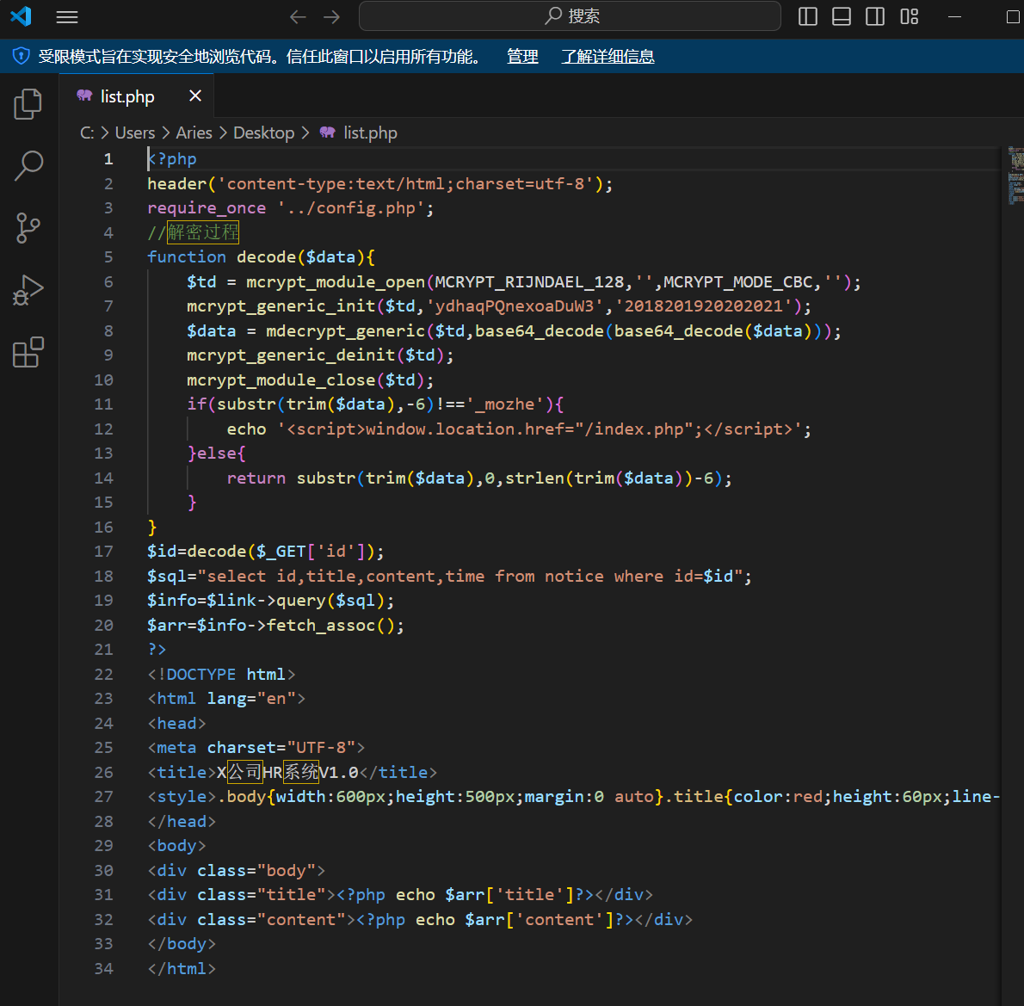
Task: Click the Users breadcrumb segment
Action: (x=135, y=133)
